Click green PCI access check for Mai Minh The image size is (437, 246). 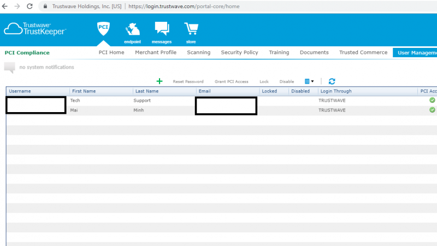432,110
